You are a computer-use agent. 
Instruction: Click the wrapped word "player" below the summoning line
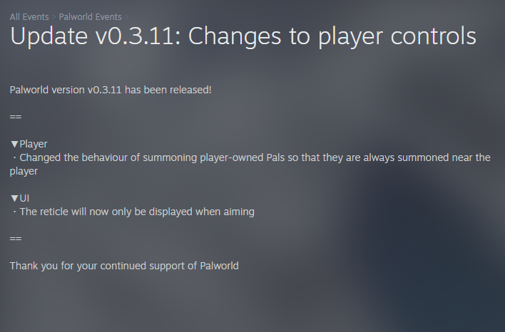[x=24, y=171]
